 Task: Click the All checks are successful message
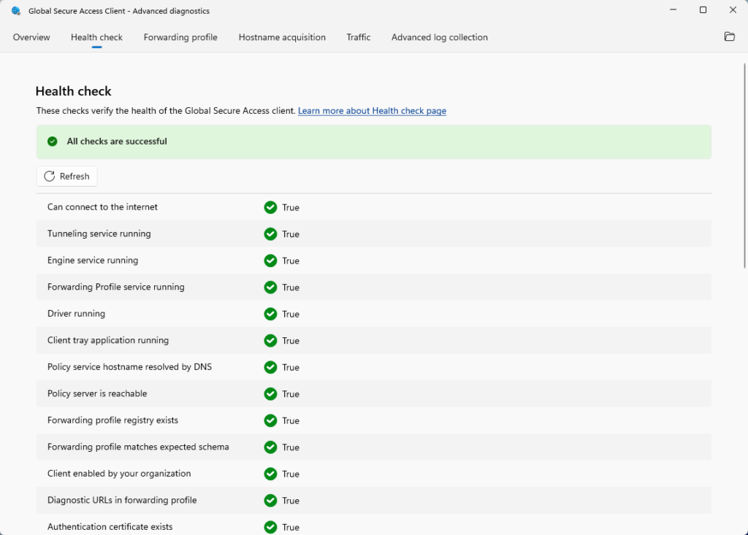click(x=117, y=141)
